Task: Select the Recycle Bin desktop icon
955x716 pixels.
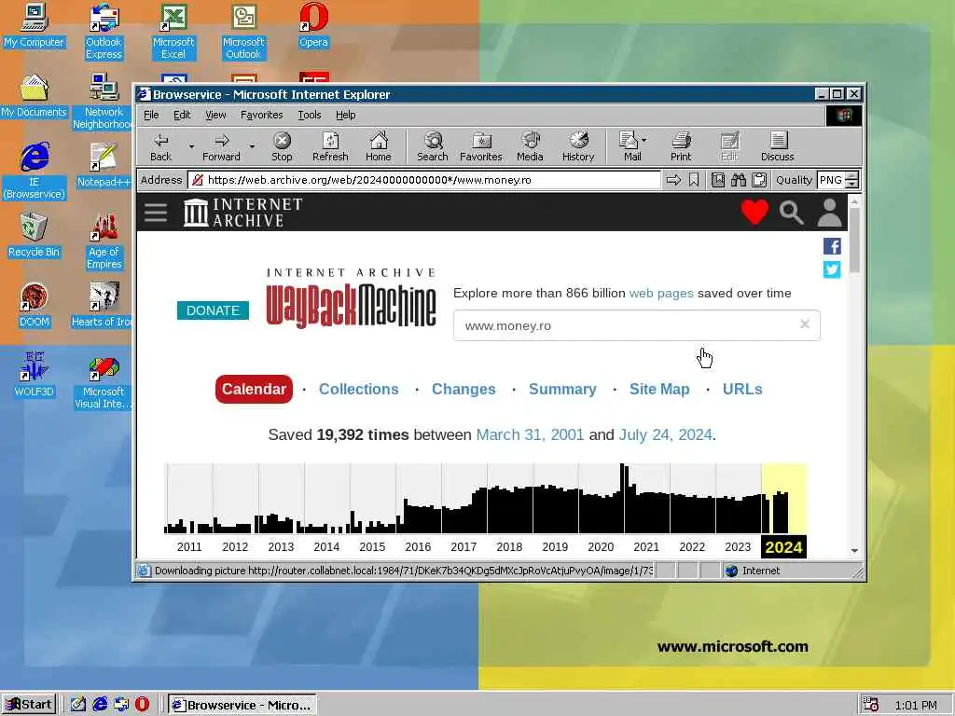Action: (34, 235)
